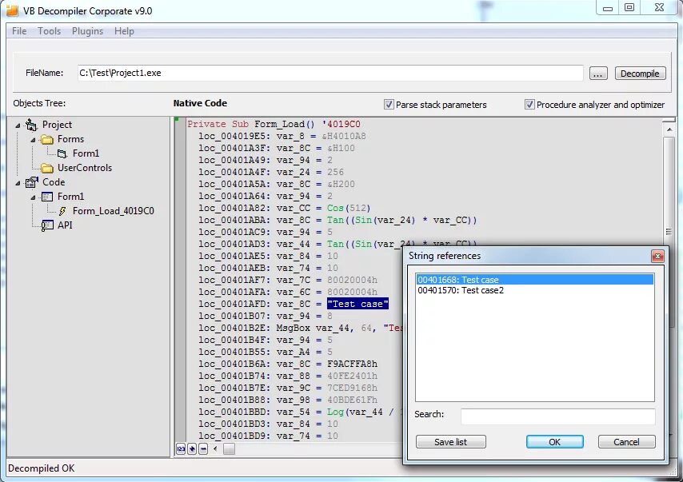The width and height of the screenshot is (683, 482).
Task: Click the code pane scroll up arrow
Action: click(x=669, y=129)
